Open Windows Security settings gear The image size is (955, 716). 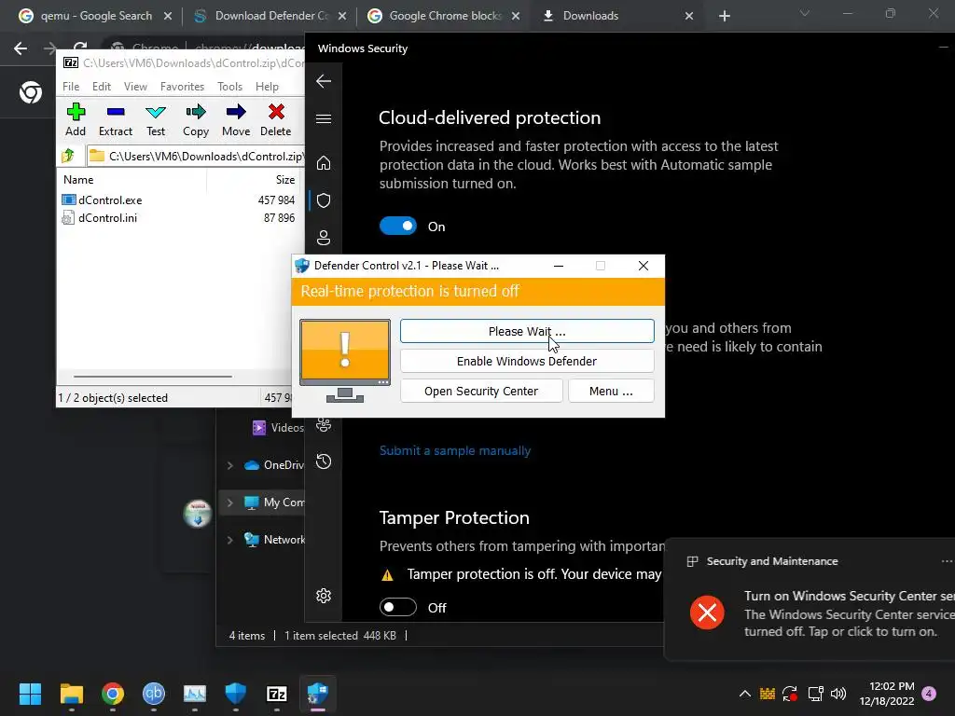click(324, 596)
